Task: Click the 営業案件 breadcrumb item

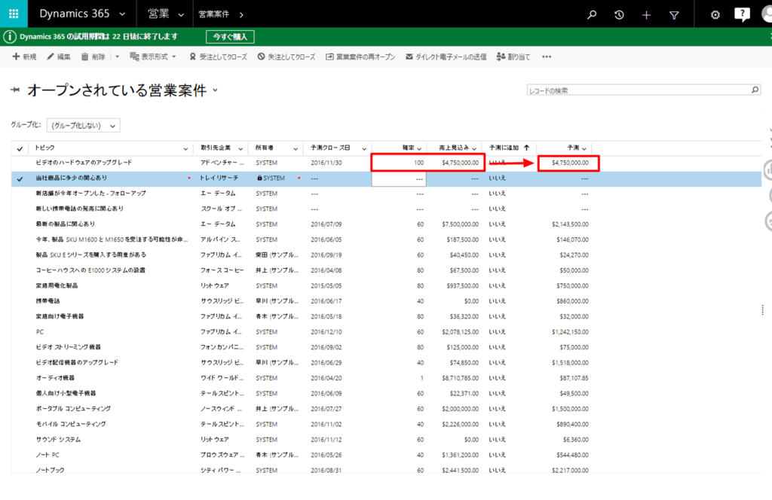Action: 213,14
